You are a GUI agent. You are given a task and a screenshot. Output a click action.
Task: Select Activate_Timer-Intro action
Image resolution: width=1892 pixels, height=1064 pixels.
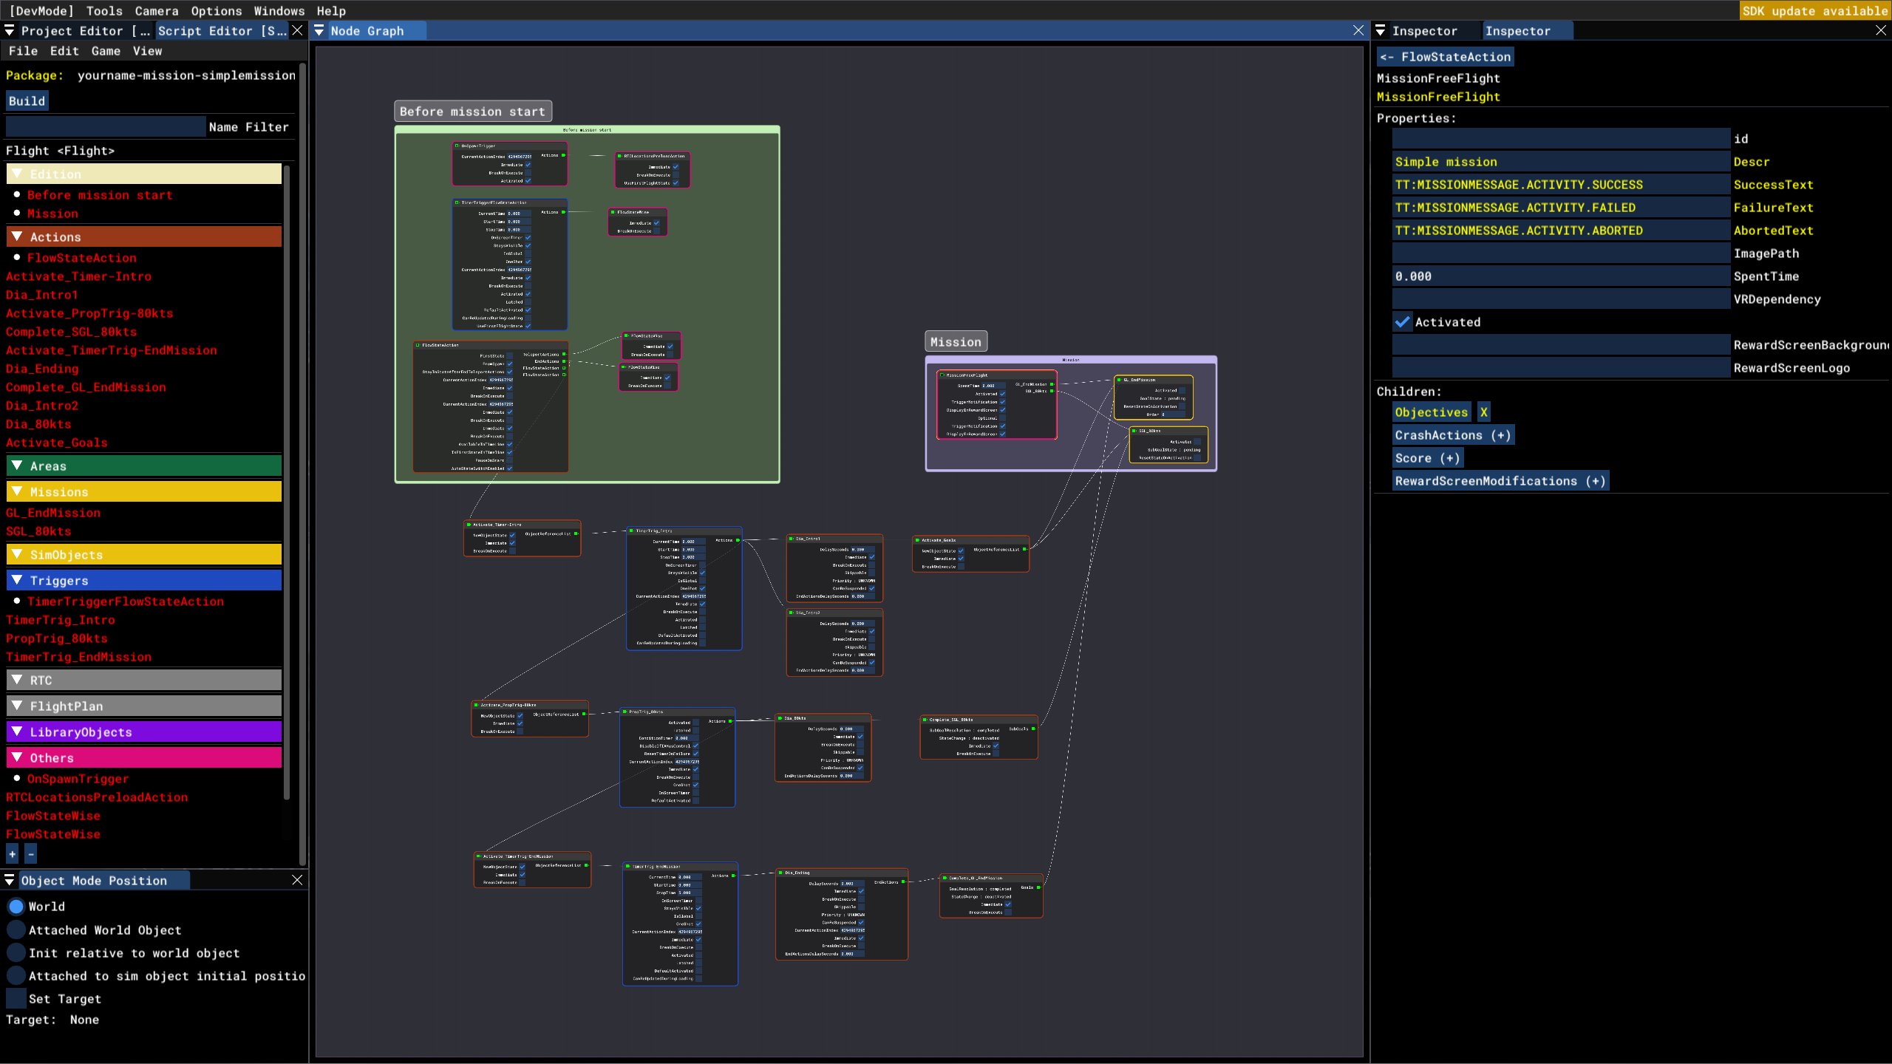pos(78,276)
